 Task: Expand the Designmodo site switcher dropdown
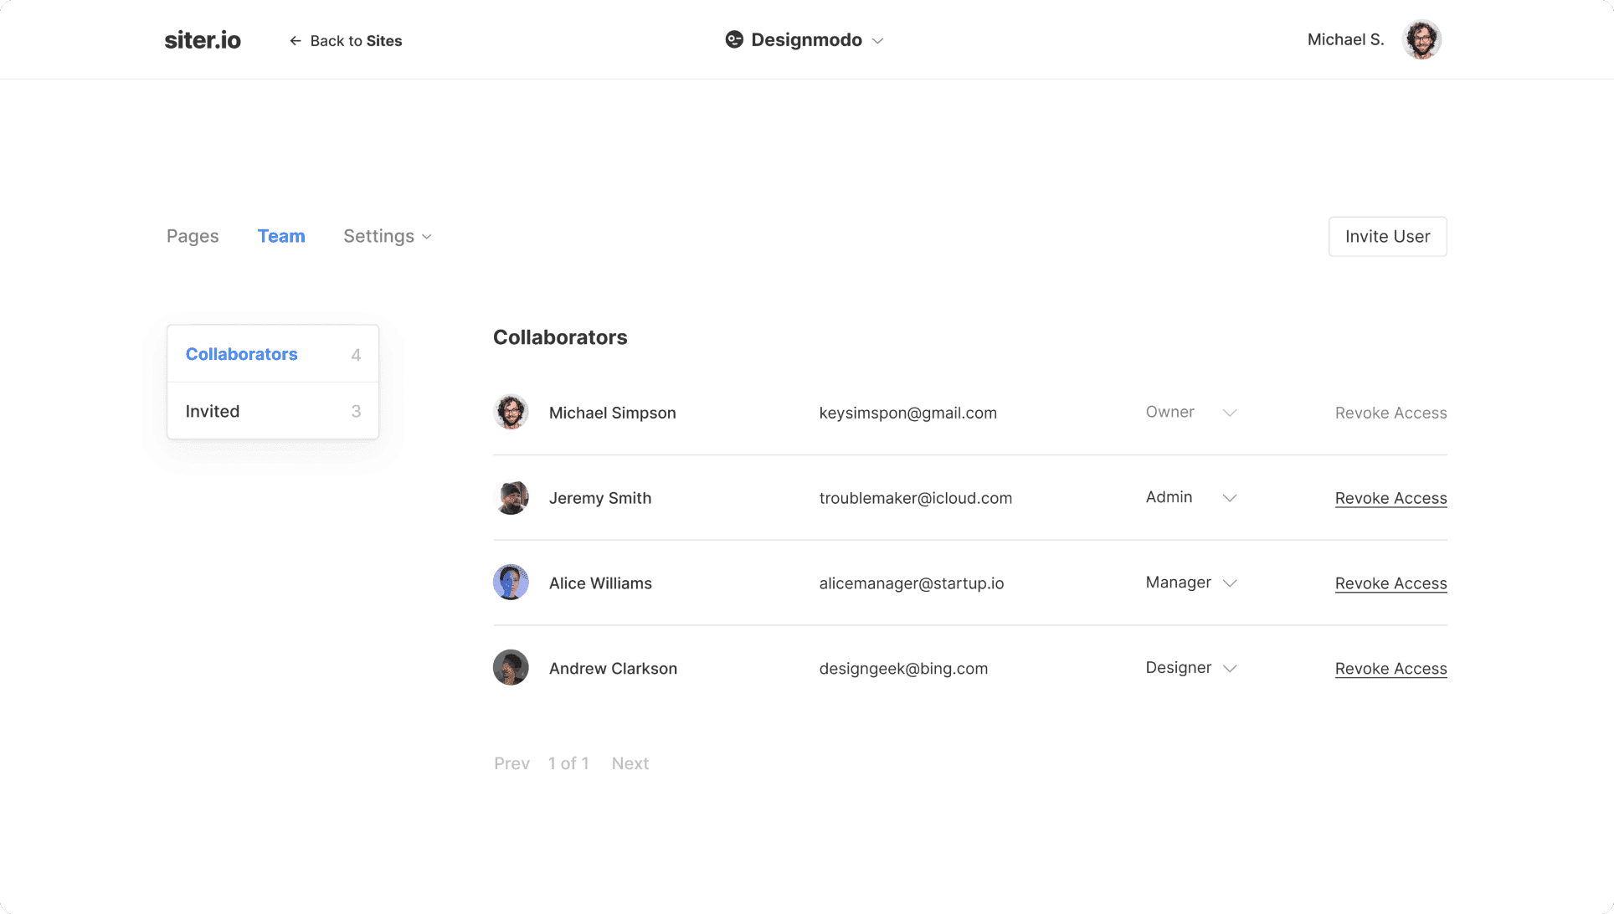tap(877, 41)
